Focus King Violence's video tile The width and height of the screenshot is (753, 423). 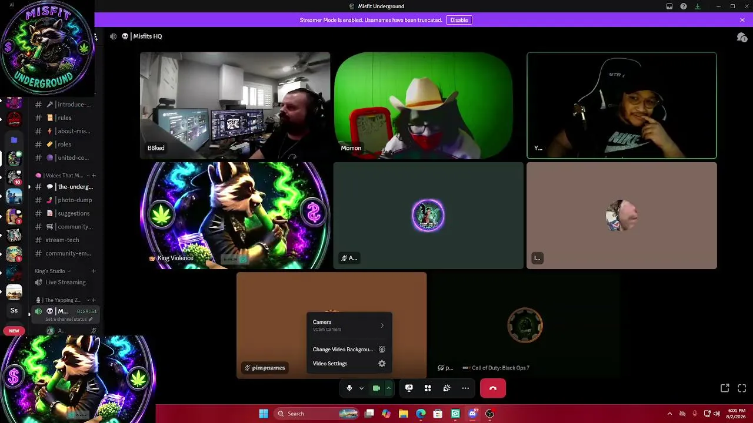pyautogui.click(x=235, y=216)
